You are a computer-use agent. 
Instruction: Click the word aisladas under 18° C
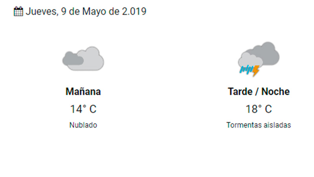tap(277, 125)
